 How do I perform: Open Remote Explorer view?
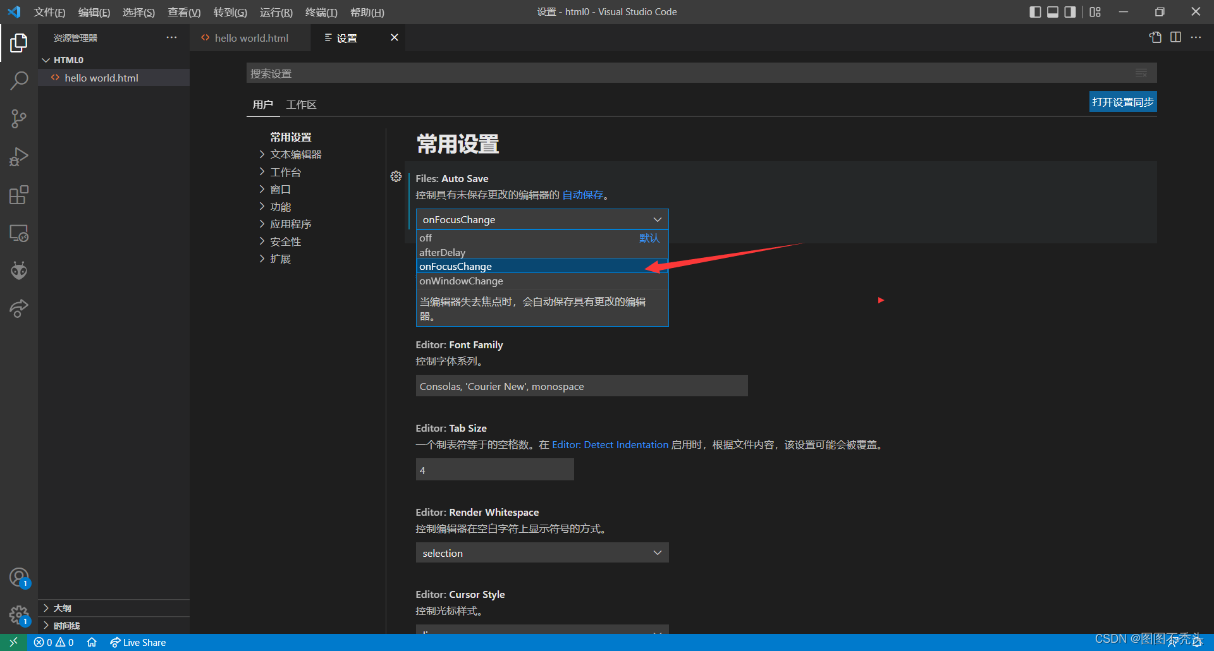(19, 233)
